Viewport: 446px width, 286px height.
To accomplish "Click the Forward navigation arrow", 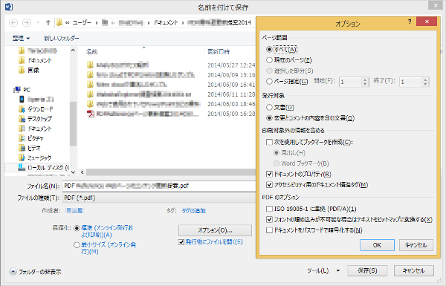I will [x=27, y=23].
